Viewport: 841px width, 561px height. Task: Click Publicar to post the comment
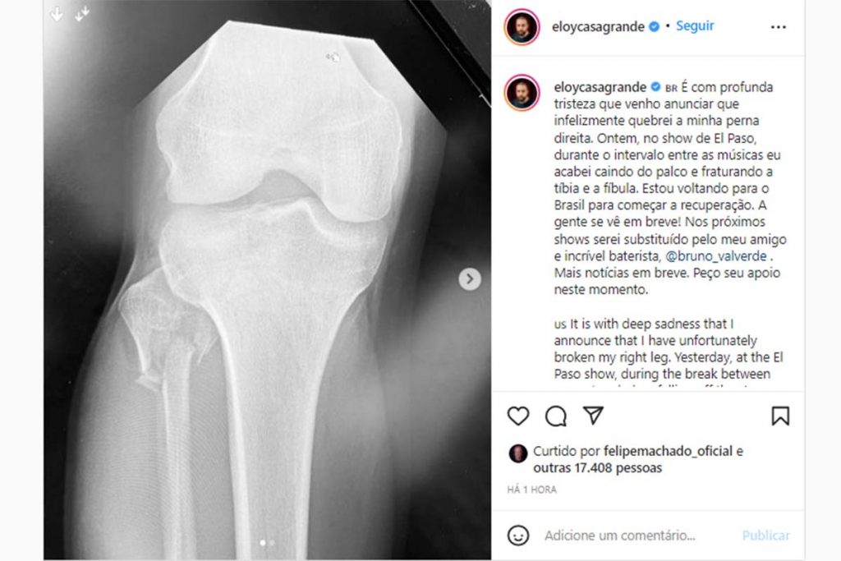pyautogui.click(x=766, y=536)
